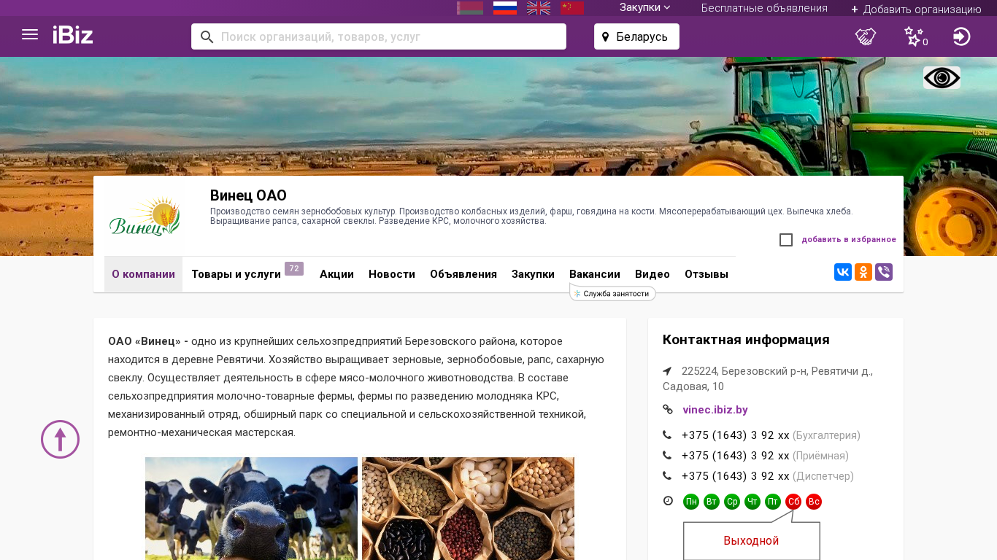Screen dimensions: 997x560
Task: Click 'добавить в избранное' text link
Action: [x=849, y=239]
